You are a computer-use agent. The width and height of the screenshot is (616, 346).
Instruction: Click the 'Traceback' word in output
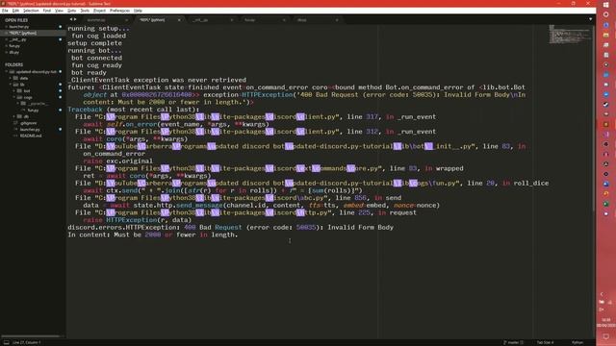85,110
